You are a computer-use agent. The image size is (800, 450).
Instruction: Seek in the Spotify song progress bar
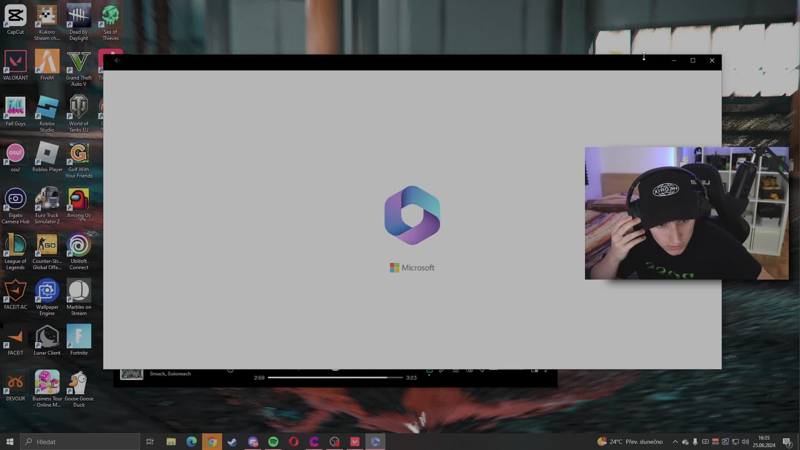tap(335, 377)
